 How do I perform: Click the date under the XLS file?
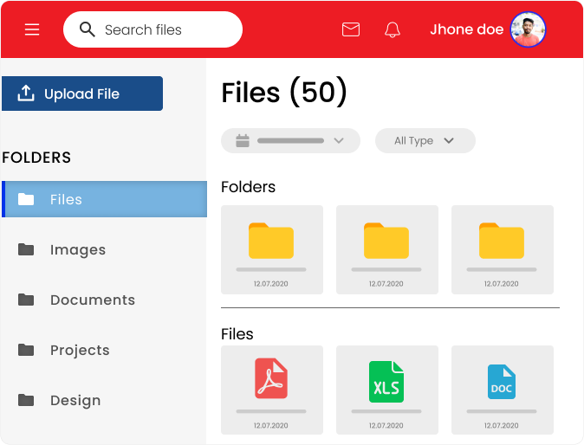pyautogui.click(x=386, y=425)
